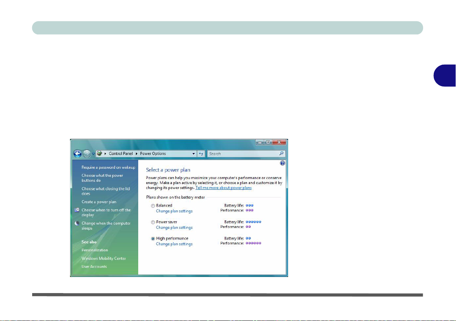Open recent pages dropdown beside Forward arrow
Viewport: 456px width, 321px height.
click(x=93, y=154)
